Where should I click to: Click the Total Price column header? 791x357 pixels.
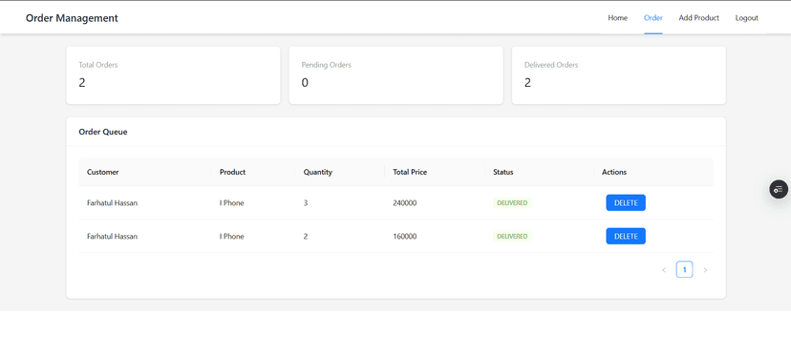435,172
